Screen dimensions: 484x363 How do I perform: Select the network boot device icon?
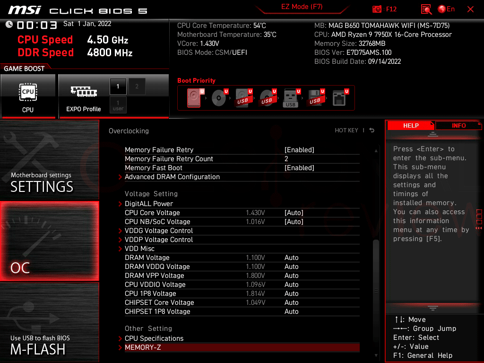pyautogui.click(x=340, y=97)
